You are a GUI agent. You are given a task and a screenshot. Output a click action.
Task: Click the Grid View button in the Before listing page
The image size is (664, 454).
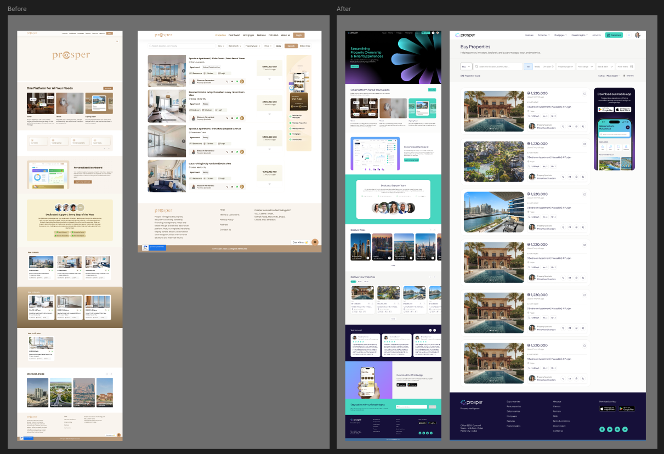tap(305, 46)
